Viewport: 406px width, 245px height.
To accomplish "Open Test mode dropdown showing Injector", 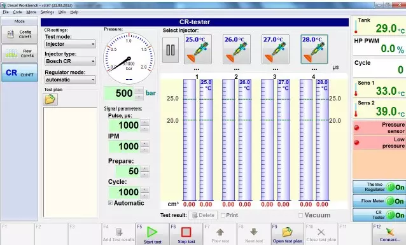I will (70, 44).
